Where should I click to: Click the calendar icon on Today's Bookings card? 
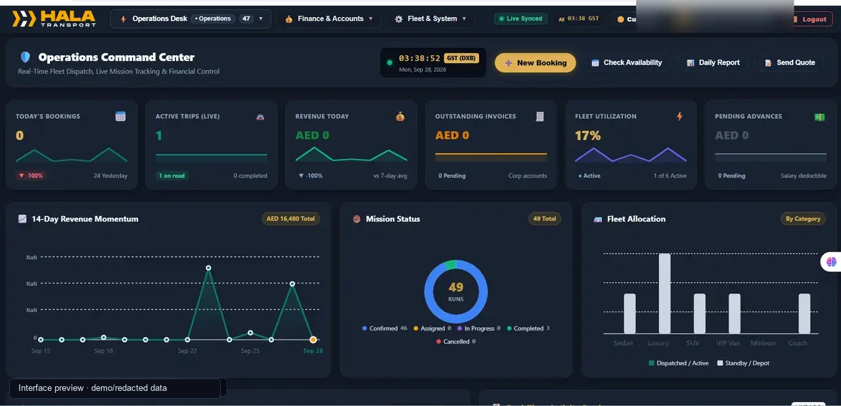click(120, 116)
